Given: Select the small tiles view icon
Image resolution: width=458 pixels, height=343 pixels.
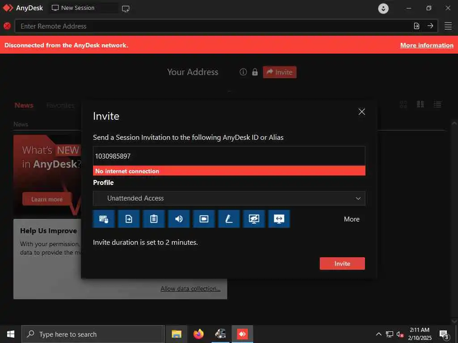Looking at the screenshot, I should pyautogui.click(x=403, y=105).
